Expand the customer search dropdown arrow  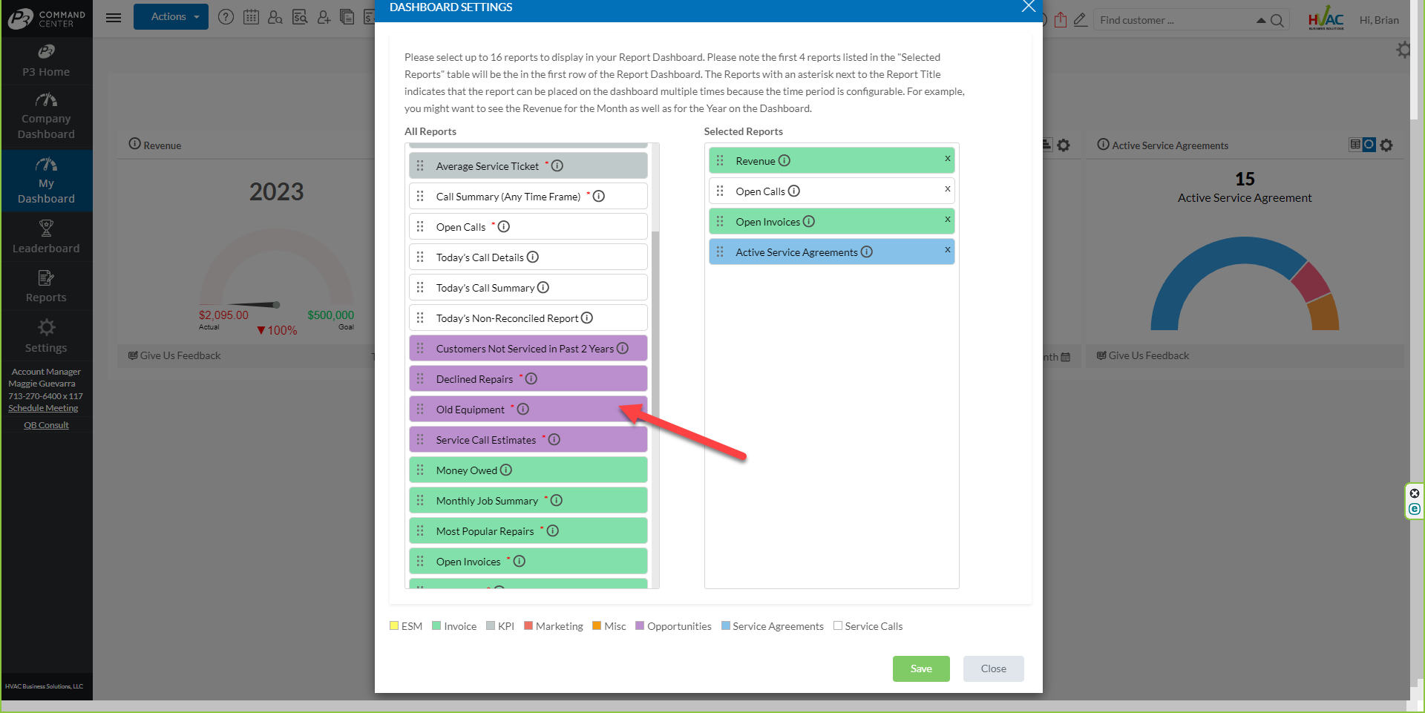coord(1262,20)
